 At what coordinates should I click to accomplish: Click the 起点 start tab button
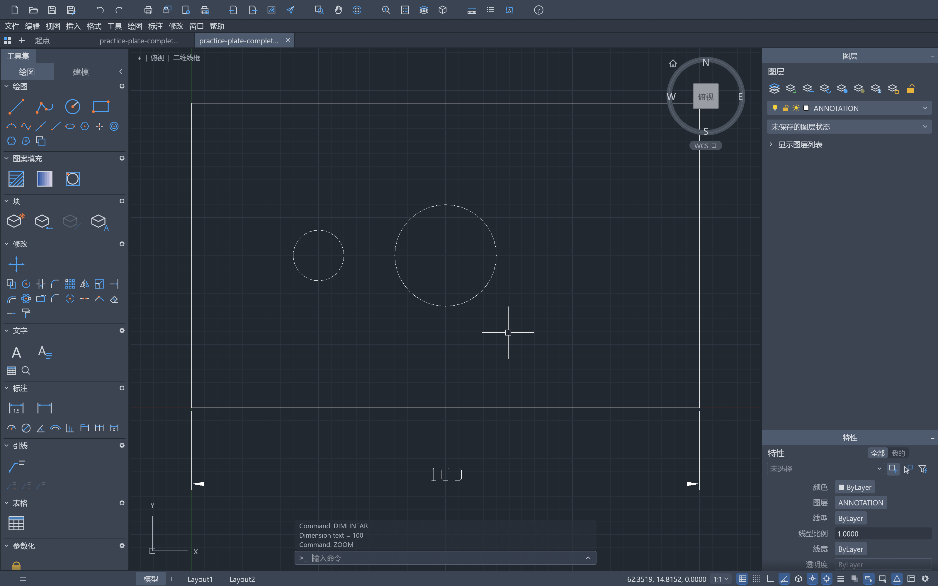tap(42, 41)
